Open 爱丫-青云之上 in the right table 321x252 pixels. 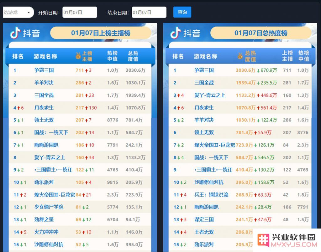coord(210,95)
